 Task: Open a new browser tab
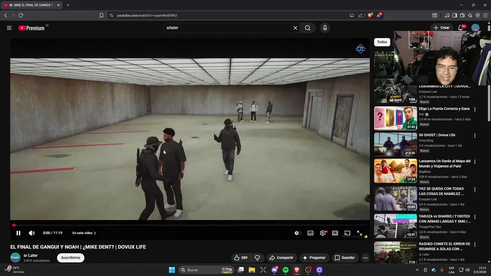click(x=68, y=5)
